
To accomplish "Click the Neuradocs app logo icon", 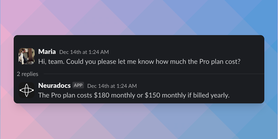I will (27, 90).
